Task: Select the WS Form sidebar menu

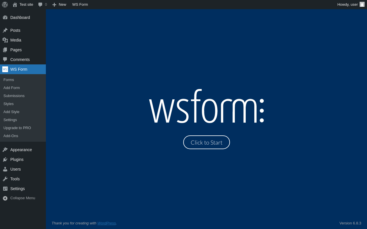Action: (23, 69)
